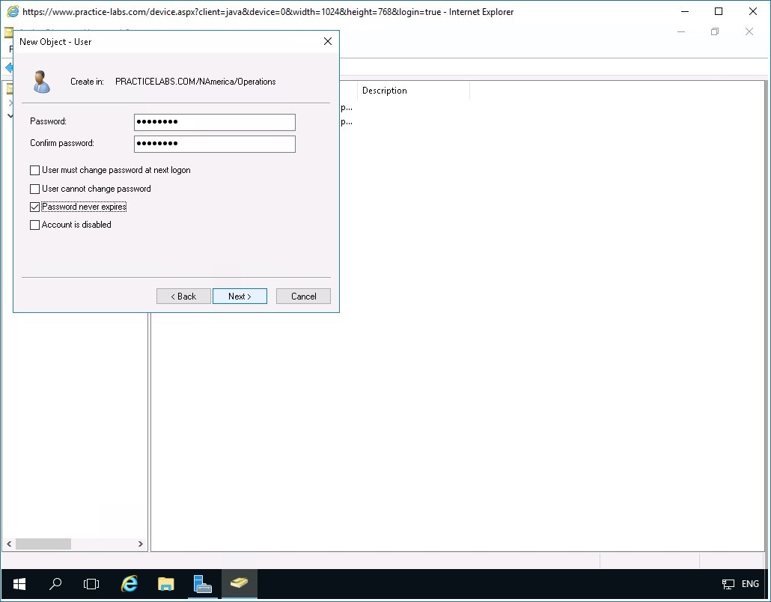
Task: Click the horizontal scrollbar below the tree pane
Action: click(x=45, y=544)
